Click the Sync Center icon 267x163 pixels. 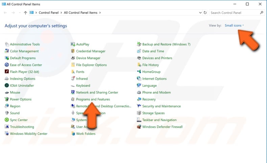[x=7, y=120]
